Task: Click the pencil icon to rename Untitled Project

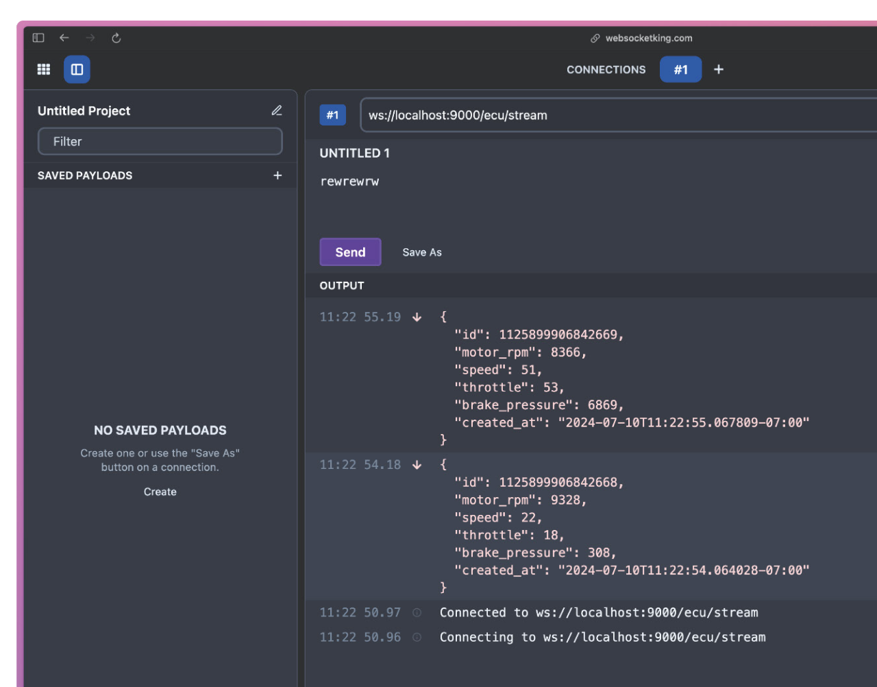Action: pyautogui.click(x=277, y=110)
